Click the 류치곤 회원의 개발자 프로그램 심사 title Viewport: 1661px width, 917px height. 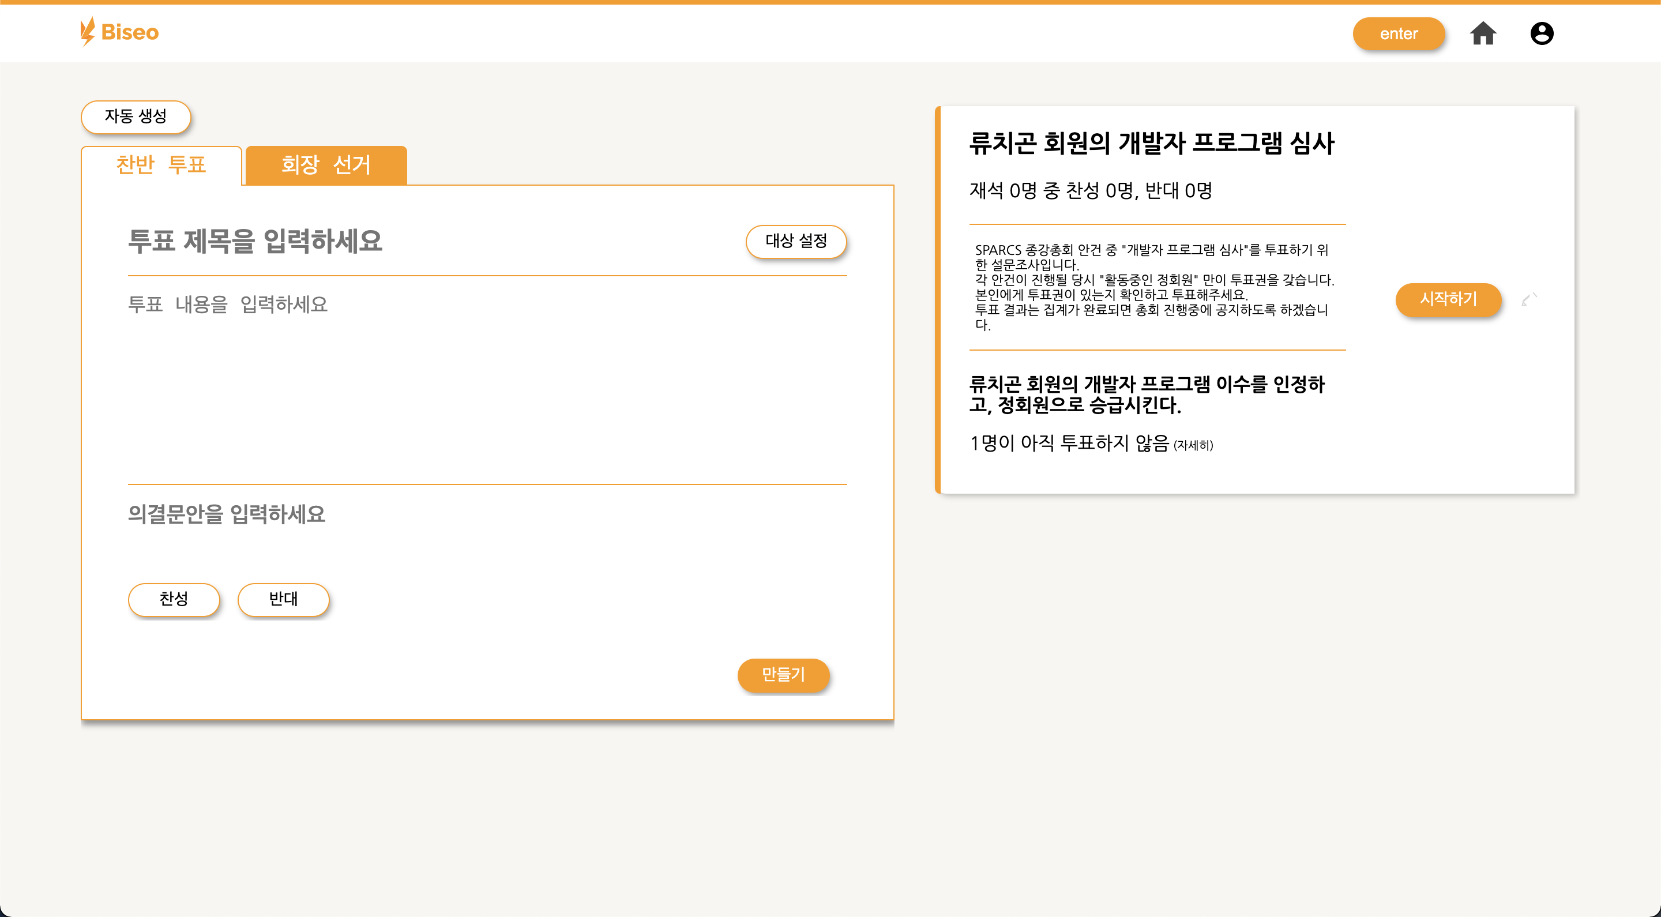[x=1151, y=143]
